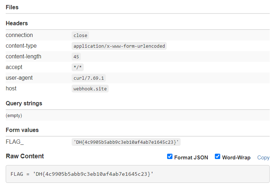Click the application/x-www-form-urlencoded value
274x185 pixels.
click(119, 46)
